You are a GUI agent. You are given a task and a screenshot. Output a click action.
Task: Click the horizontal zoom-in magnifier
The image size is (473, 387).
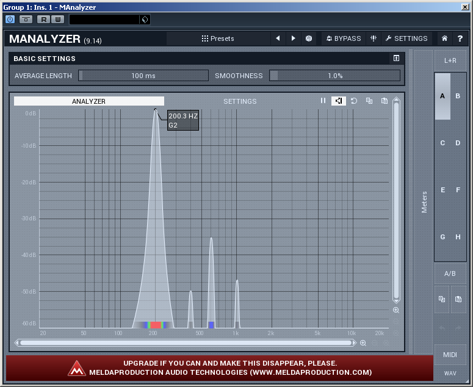pos(363,343)
